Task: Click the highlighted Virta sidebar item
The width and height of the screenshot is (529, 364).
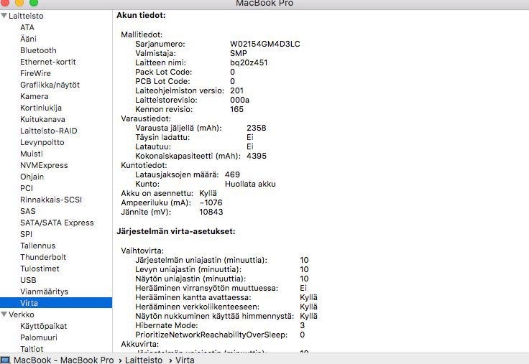Action: [56, 303]
